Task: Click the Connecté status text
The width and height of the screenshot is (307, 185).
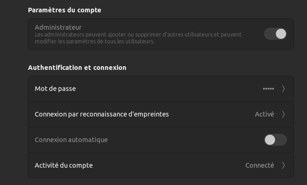Action: click(259, 165)
